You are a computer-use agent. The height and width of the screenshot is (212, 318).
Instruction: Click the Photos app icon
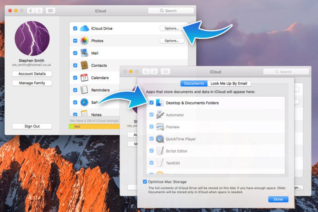(84, 41)
